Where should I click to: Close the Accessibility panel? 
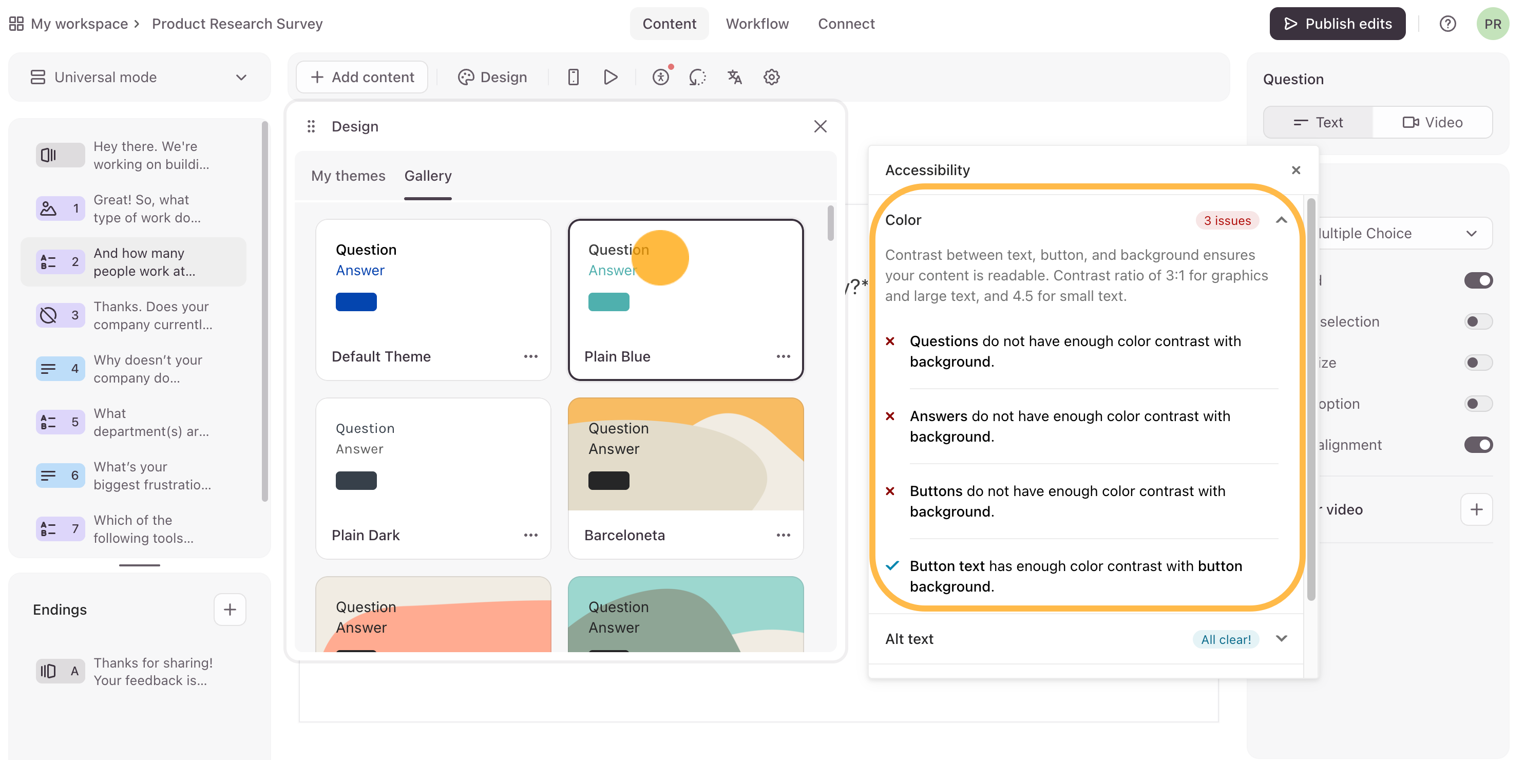pyautogui.click(x=1296, y=170)
